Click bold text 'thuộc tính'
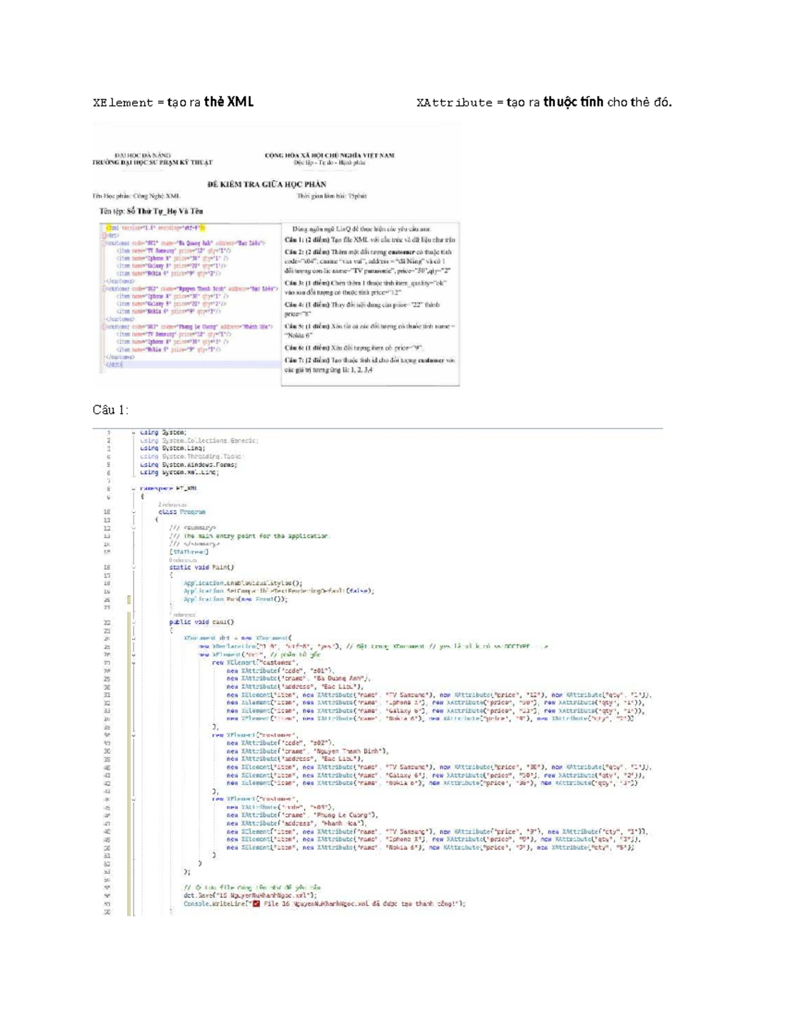The width and height of the screenshot is (786, 1017). [x=573, y=102]
